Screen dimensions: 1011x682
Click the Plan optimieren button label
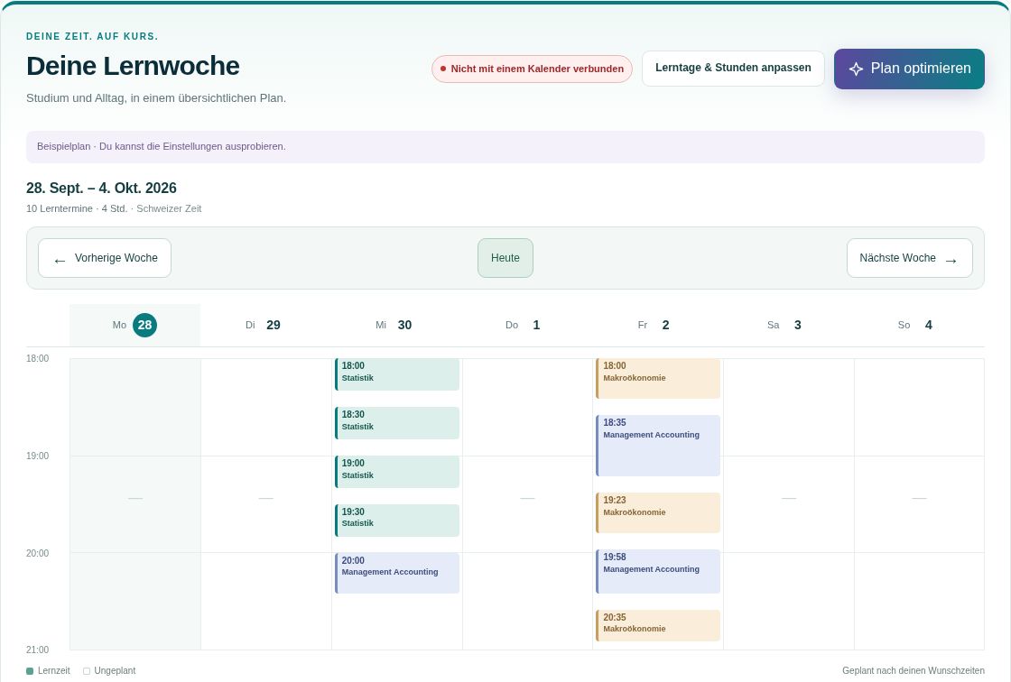pos(921,69)
